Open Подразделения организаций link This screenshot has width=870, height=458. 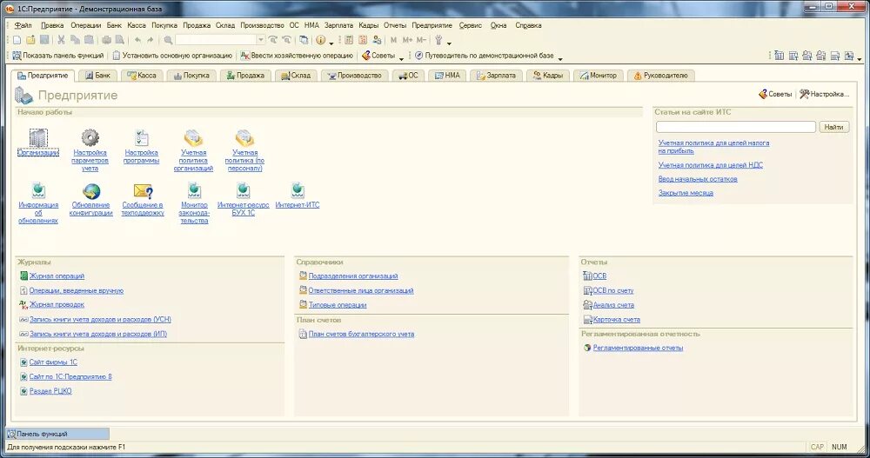point(353,276)
